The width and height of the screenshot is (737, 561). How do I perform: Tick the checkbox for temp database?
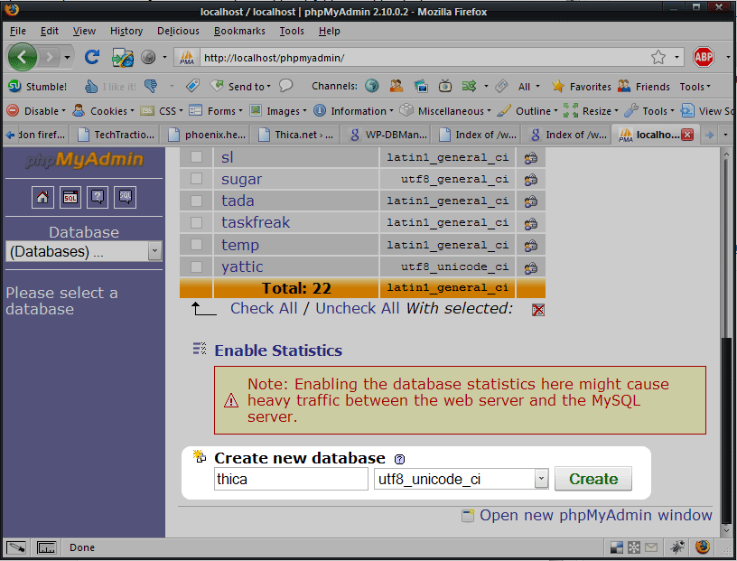coord(196,244)
